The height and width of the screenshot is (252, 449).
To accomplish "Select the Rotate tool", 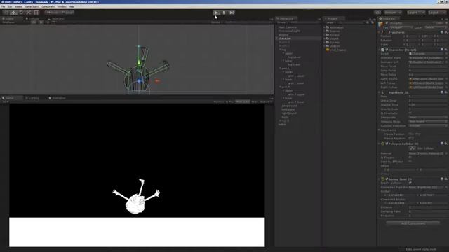I will [x=21, y=13].
